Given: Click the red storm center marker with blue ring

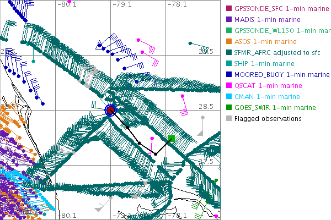Looking at the screenshot, I should [111, 110].
